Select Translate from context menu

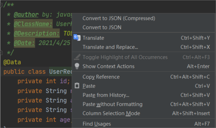143,38
